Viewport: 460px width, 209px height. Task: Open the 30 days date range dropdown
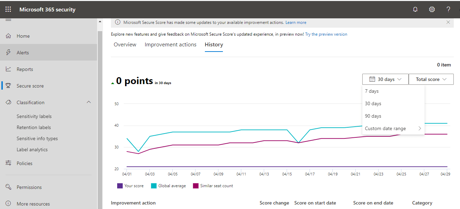pos(385,79)
